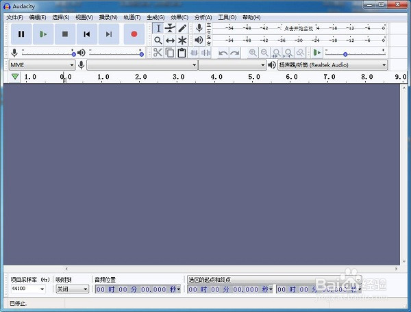Viewport: 411px width, 312px height.
Task: Select the Selection (I-beam) tool
Action: pyautogui.click(x=158, y=28)
